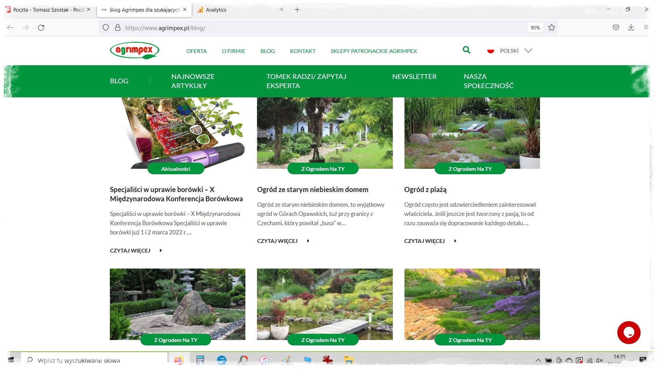This screenshot has width=657, height=369.
Task: Switch to the Analytics browser tab
Action: pos(216,10)
